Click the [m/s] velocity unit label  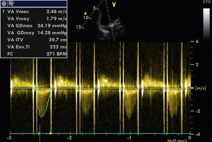[x=200, y=88]
